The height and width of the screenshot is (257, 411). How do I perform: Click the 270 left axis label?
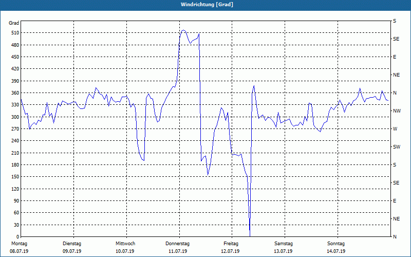tap(15, 129)
